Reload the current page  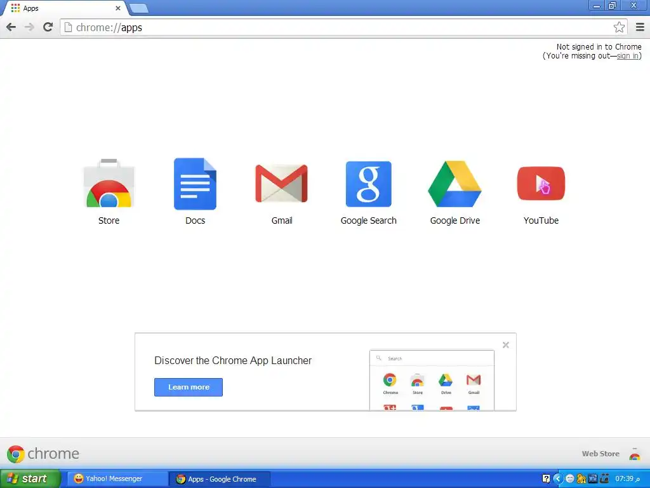pyautogui.click(x=48, y=27)
